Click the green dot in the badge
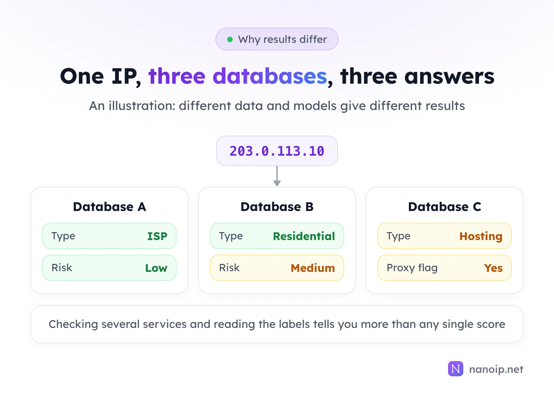 pyautogui.click(x=230, y=39)
